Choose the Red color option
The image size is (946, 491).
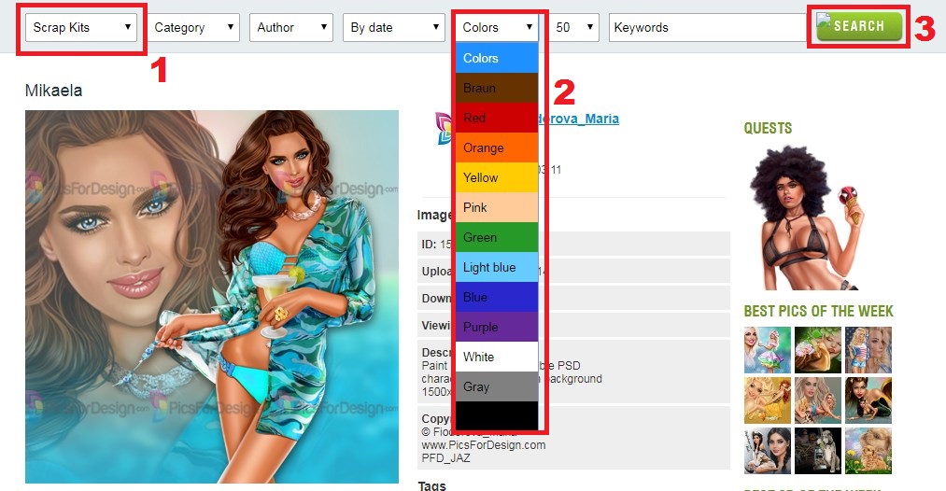(497, 118)
